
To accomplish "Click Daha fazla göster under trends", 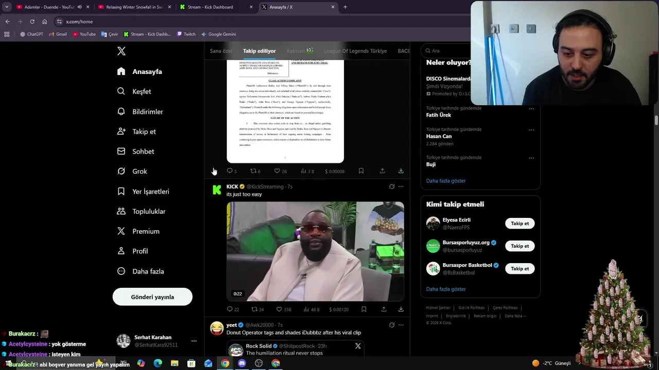I will click(446, 181).
